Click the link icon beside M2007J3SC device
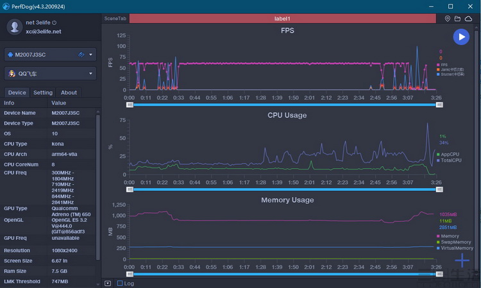481x288 pixels. 81,55
